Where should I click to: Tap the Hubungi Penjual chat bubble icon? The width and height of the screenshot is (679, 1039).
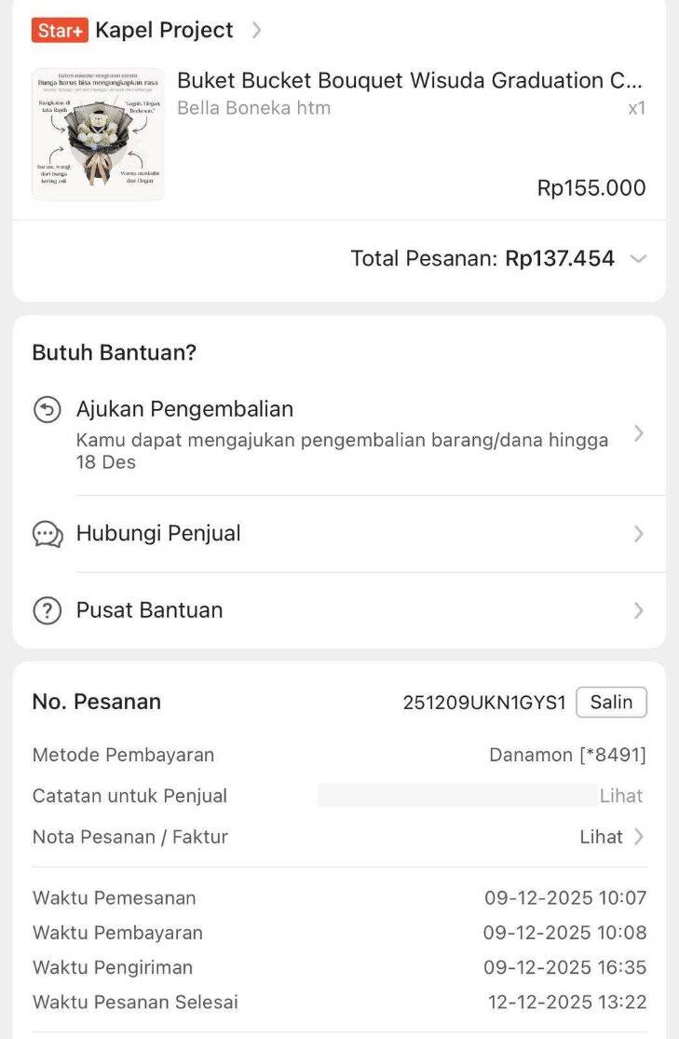[x=48, y=534]
